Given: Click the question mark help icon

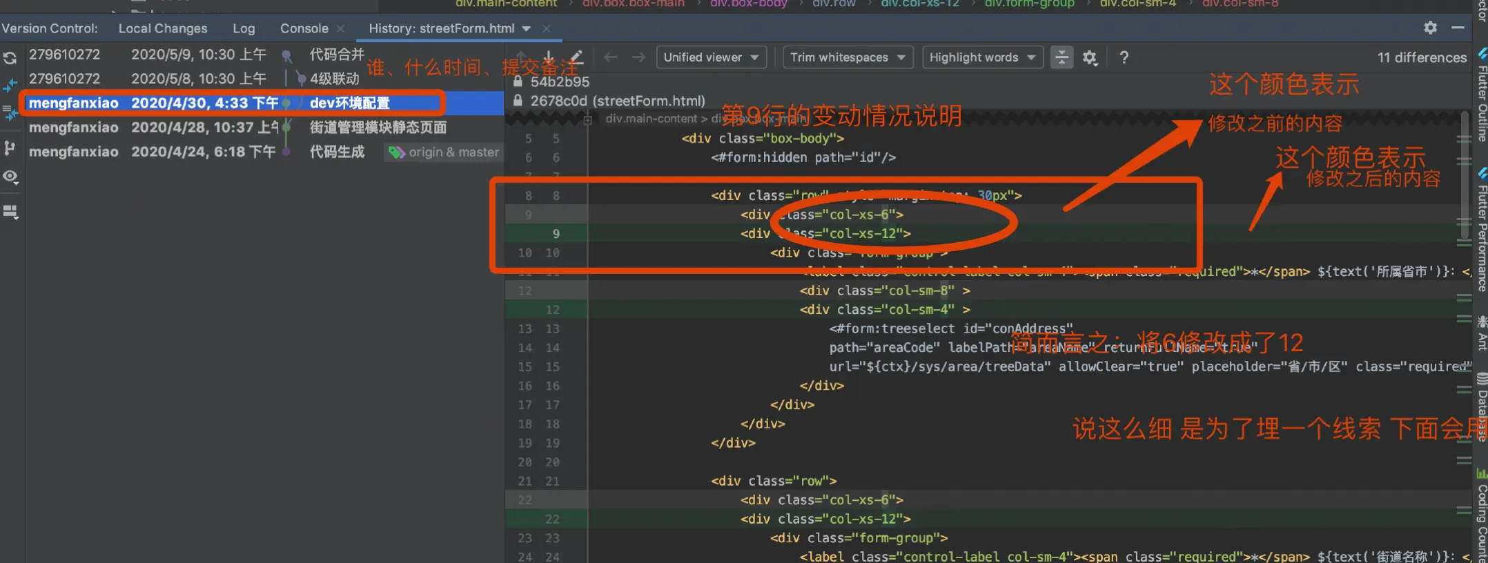Looking at the screenshot, I should point(1124,57).
